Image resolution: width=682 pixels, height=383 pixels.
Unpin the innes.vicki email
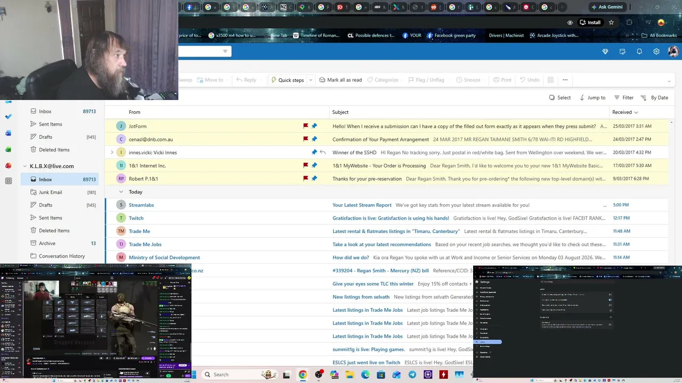(314, 153)
